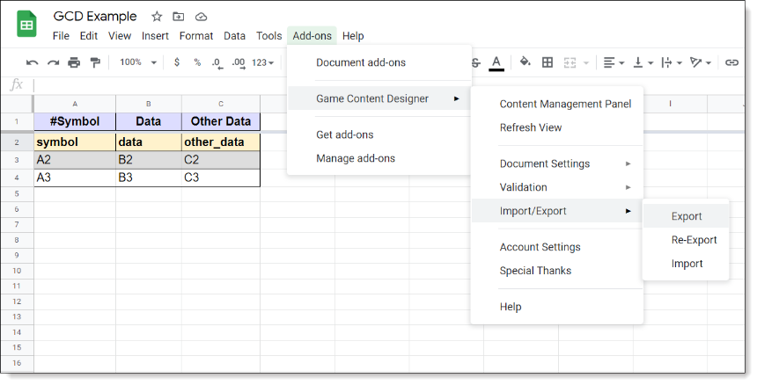Select Get add-ons

(x=379, y=134)
